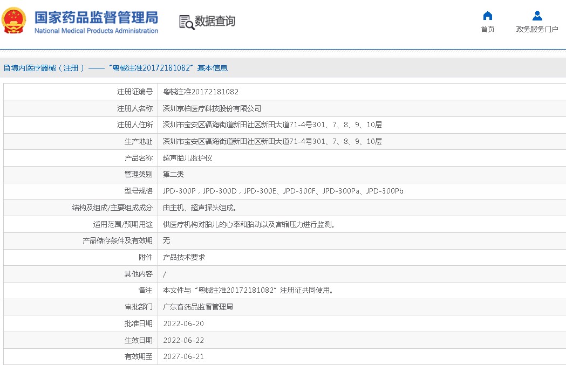Click the 生产地址 row label
Screen dimensions: 566x365
[138, 141]
